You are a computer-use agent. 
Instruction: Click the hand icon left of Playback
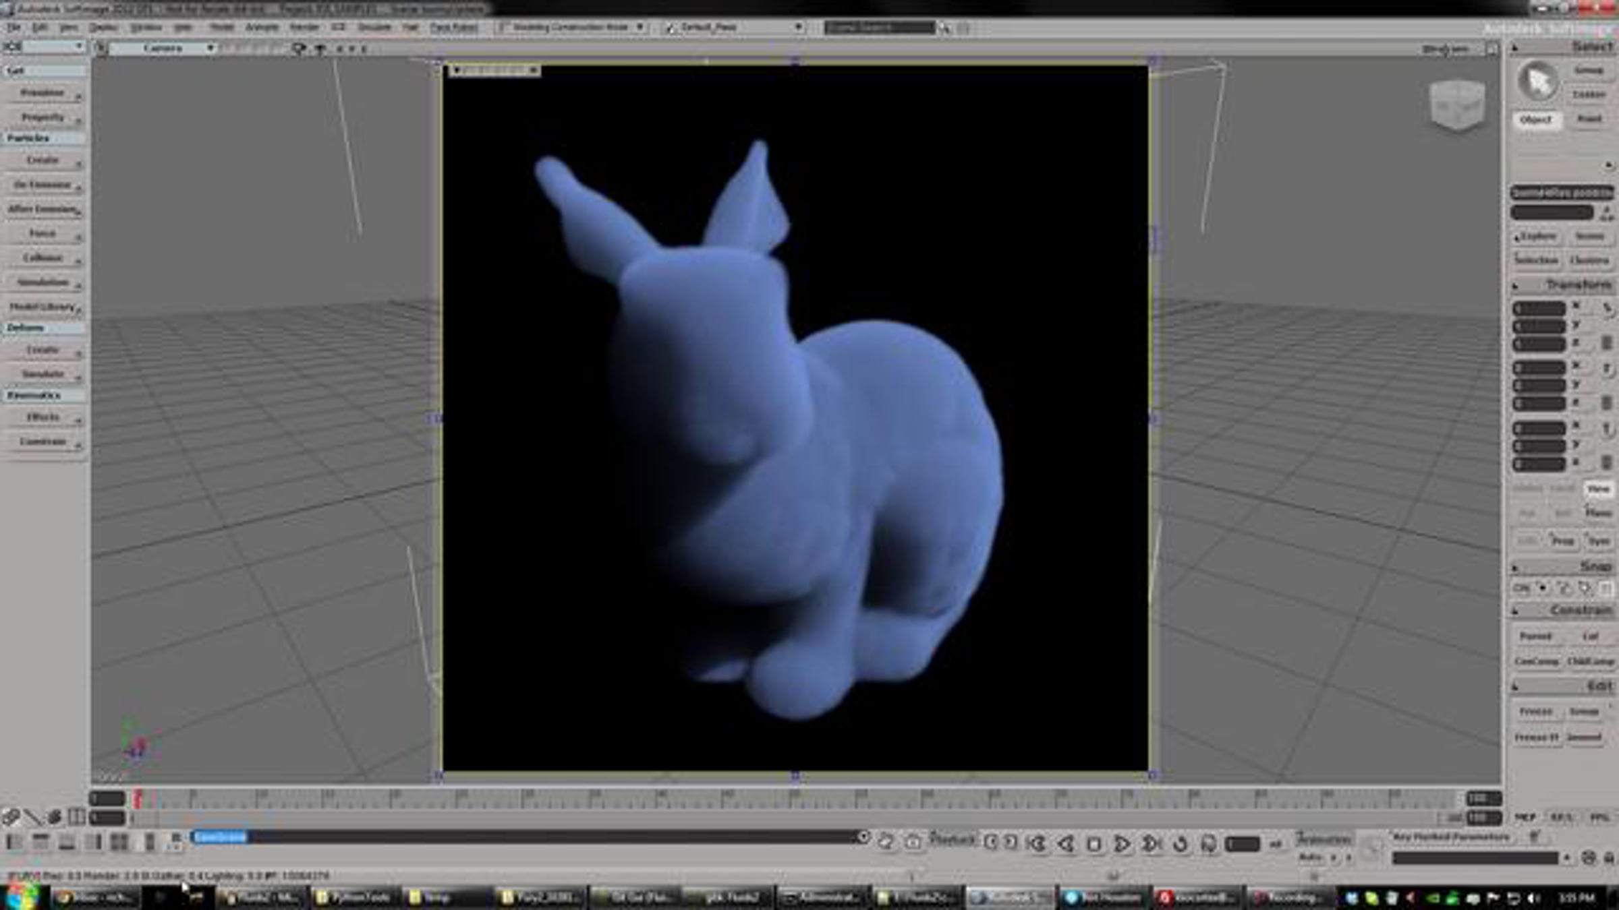(x=886, y=841)
